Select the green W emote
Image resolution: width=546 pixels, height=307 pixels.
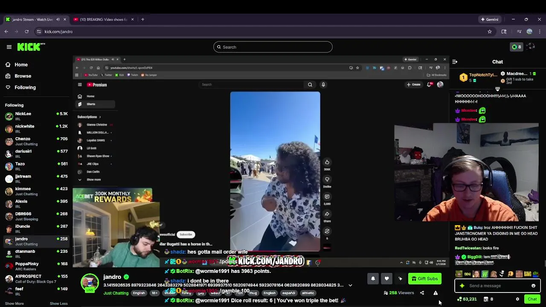click(x=485, y=274)
